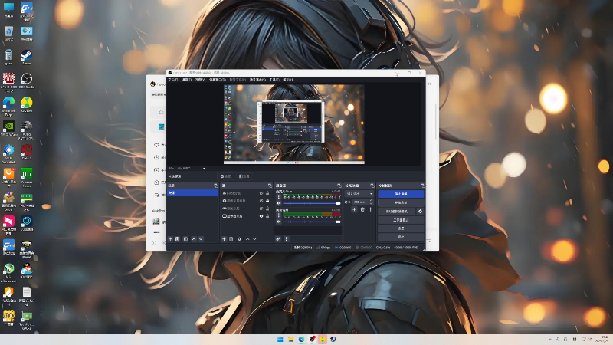
Task: Click the source Properties button above Scenes
Action: (x=225, y=176)
